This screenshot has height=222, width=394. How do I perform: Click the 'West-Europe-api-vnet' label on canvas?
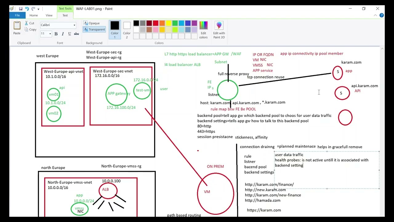(x=63, y=72)
